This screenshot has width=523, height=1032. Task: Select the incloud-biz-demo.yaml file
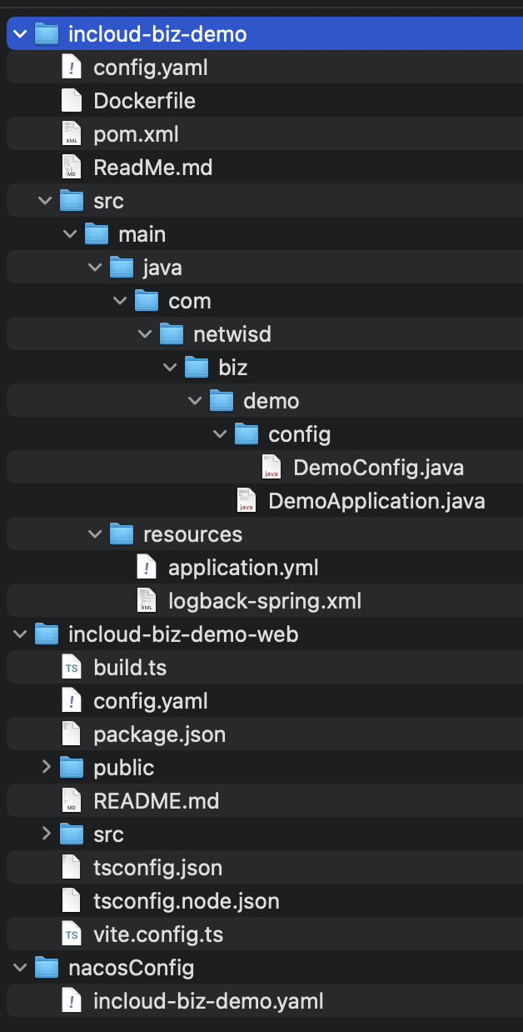[208, 1001]
